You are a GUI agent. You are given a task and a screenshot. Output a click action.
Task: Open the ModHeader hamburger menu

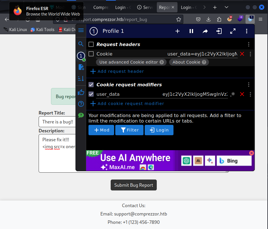[81, 30]
